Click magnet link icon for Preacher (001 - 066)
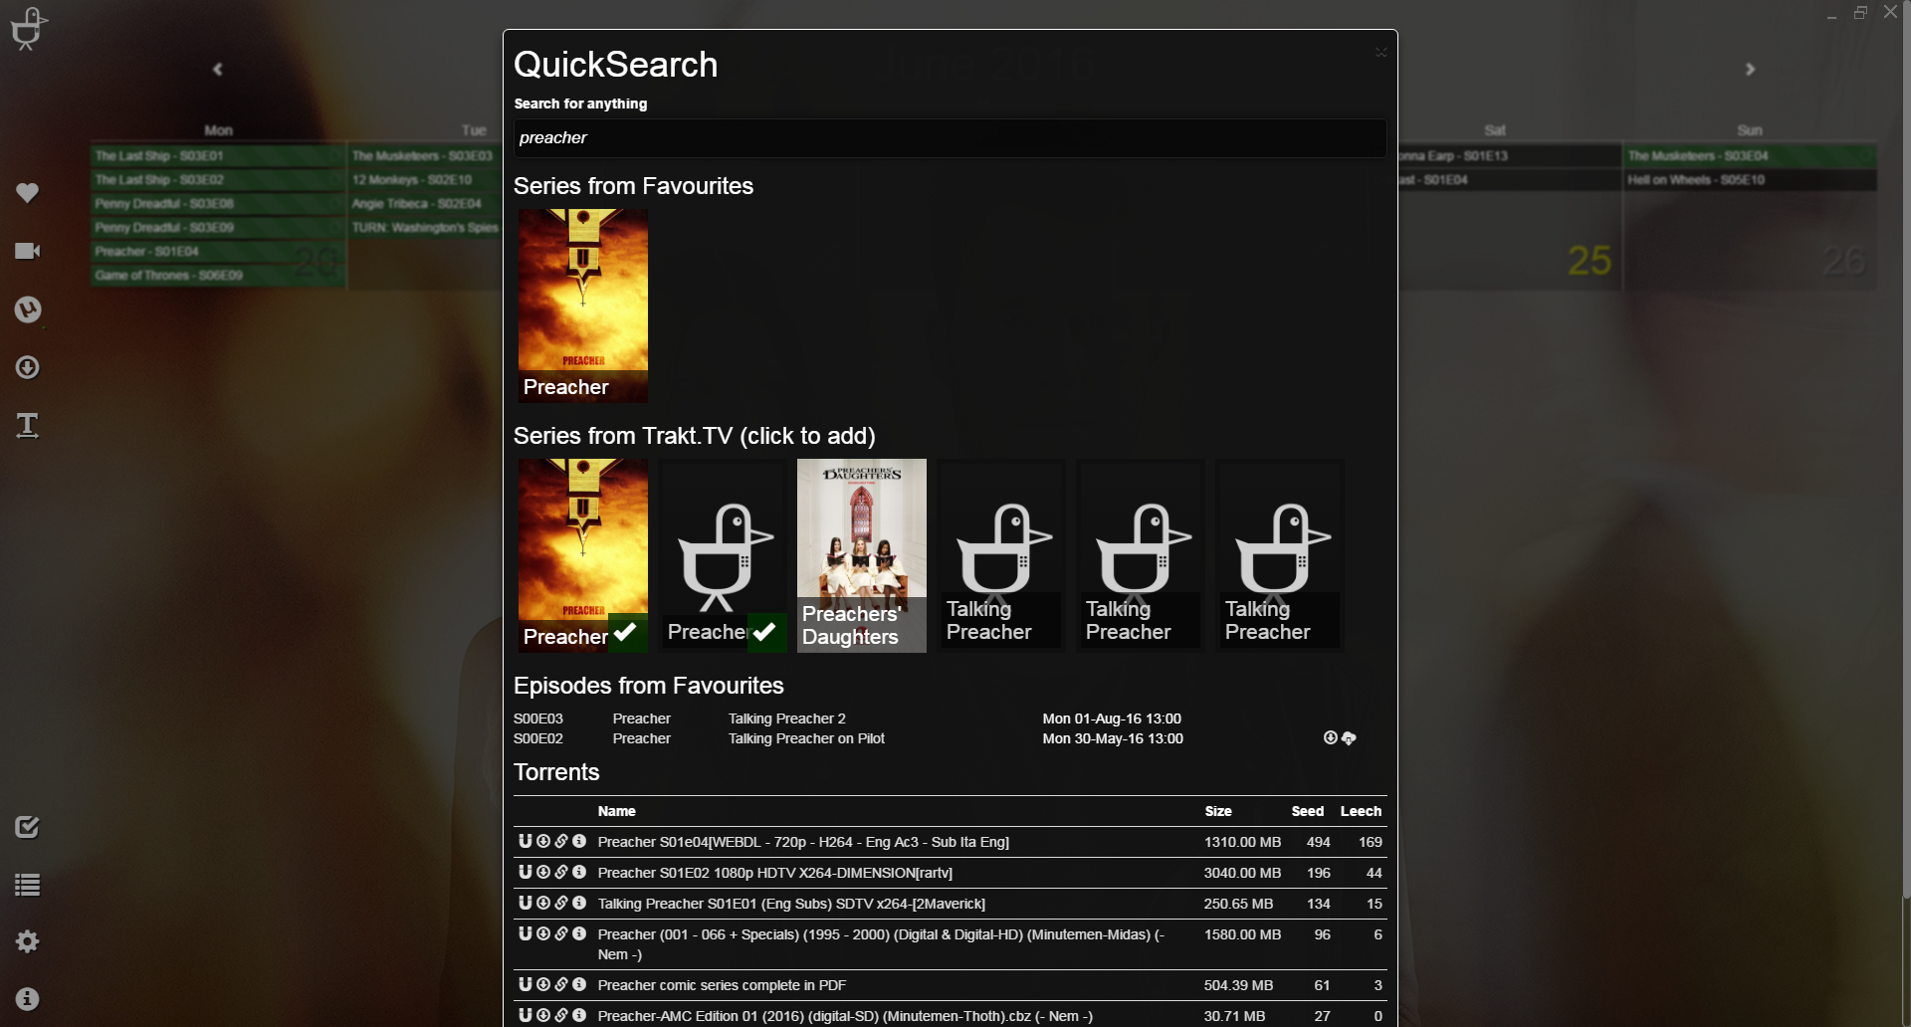 point(561,933)
